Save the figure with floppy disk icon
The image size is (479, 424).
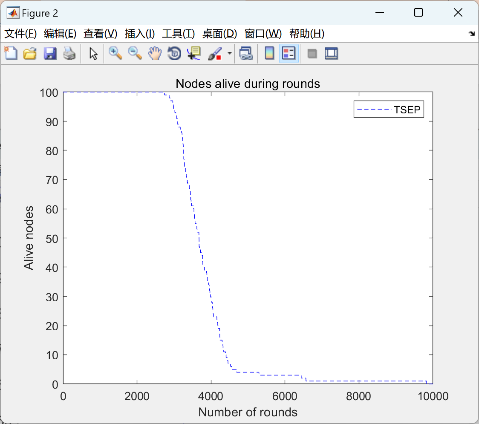pos(50,53)
